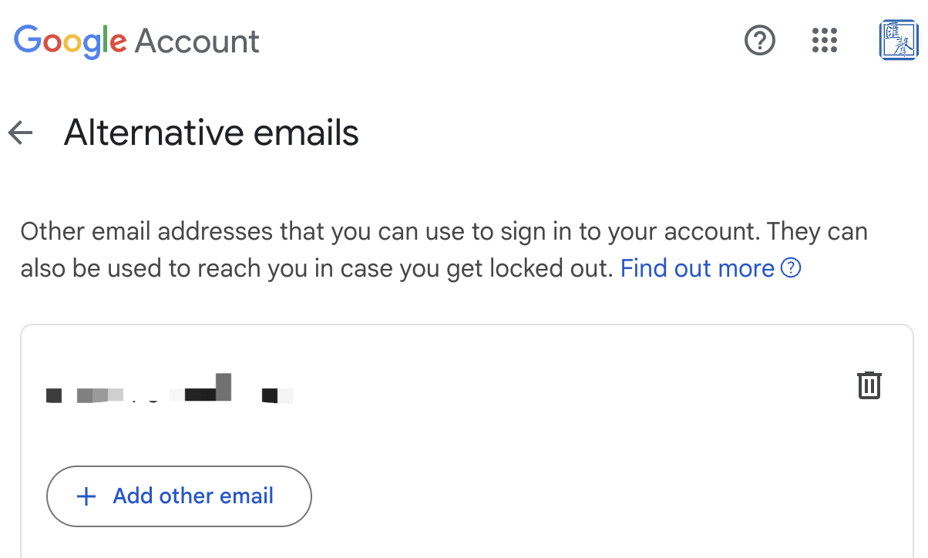Screen dimensions: 928x558
Task: Click the plus icon beside Add other email
Action: pyautogui.click(x=86, y=496)
